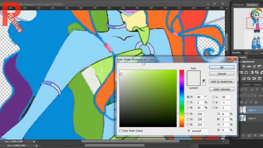
Task: Click Cancel in the Color Picker
Action: 221,74
